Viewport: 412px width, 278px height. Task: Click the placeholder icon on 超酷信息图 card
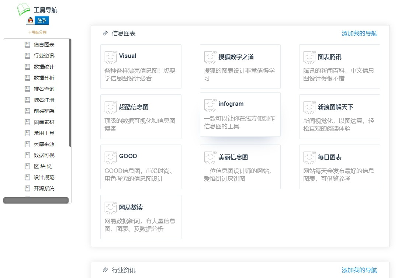111,107
